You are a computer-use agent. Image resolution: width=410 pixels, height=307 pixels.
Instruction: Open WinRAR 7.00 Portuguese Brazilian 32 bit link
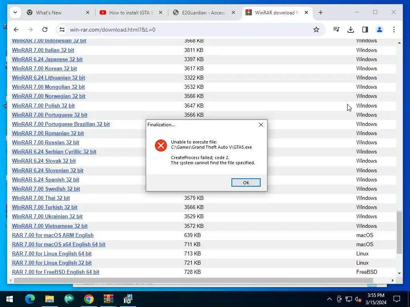pos(61,124)
